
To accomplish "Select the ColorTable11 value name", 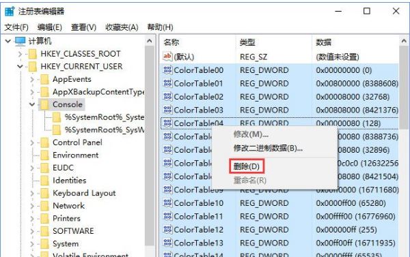I will 198,216.
